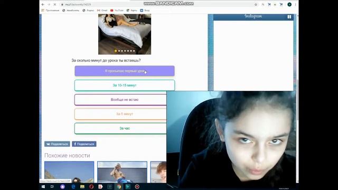Open the Chrome three-dot menu
The width and height of the screenshot is (338, 190).
(295, 5)
